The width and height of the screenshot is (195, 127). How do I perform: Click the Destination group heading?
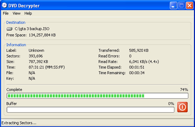pyautogui.click(x=16, y=22)
